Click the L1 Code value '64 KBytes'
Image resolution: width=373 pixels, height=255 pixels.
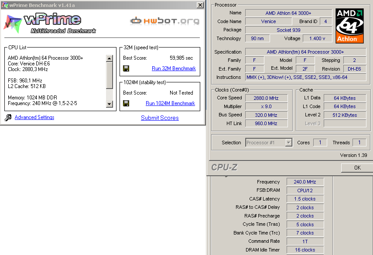pos(345,106)
